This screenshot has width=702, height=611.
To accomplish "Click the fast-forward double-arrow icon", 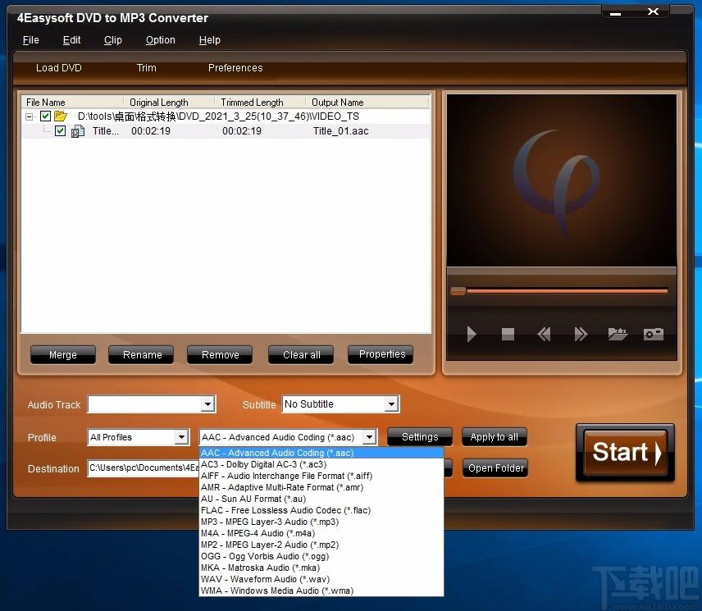I will (x=581, y=334).
